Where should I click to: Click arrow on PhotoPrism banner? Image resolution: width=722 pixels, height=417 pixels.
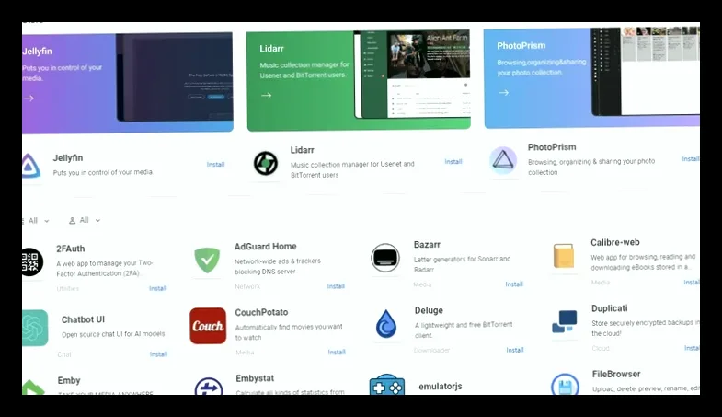coord(504,93)
